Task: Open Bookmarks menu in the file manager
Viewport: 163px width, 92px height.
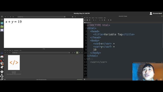Action: coord(16,50)
